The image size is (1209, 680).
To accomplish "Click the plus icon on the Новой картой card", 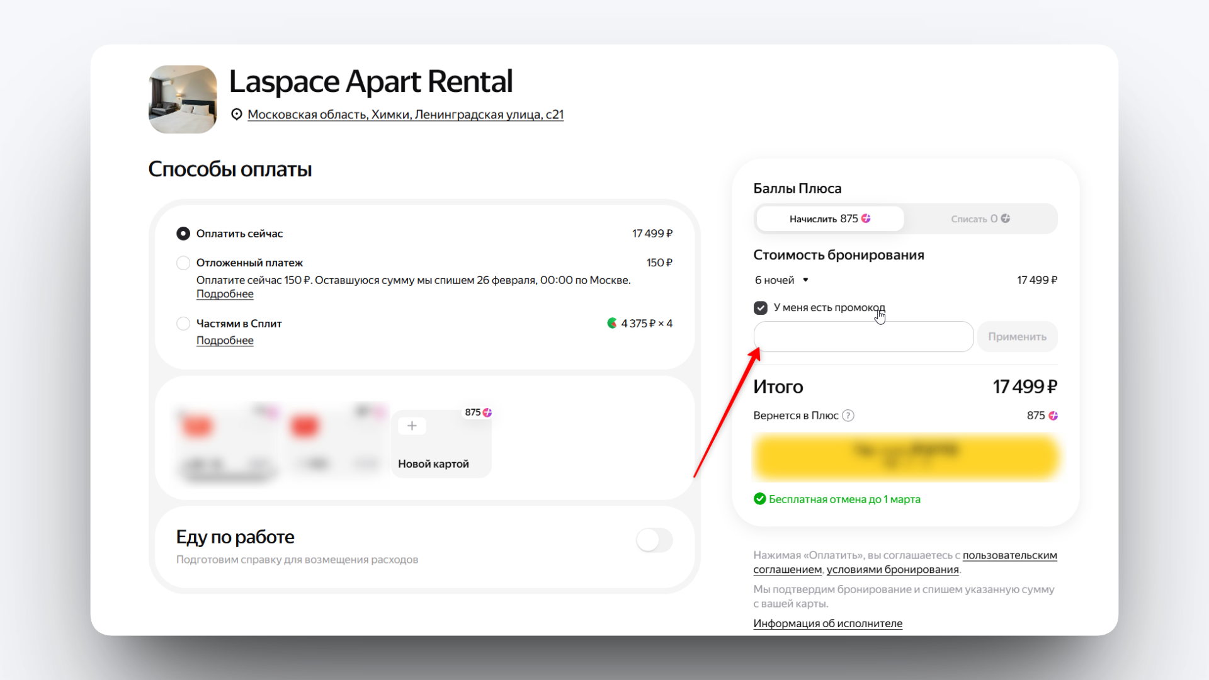I will tap(412, 426).
